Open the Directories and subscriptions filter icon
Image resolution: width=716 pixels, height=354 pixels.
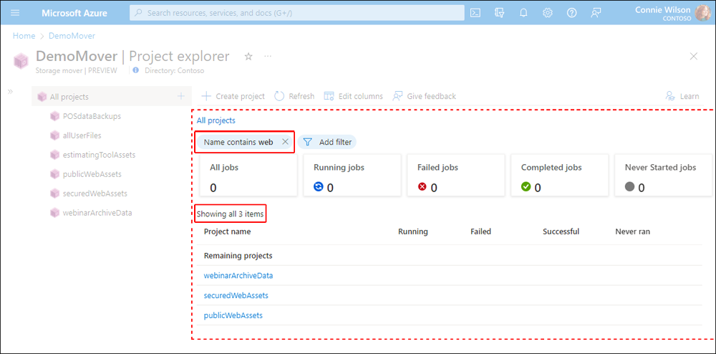click(499, 13)
